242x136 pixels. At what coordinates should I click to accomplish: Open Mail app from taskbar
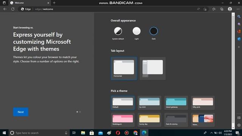coord(101,133)
